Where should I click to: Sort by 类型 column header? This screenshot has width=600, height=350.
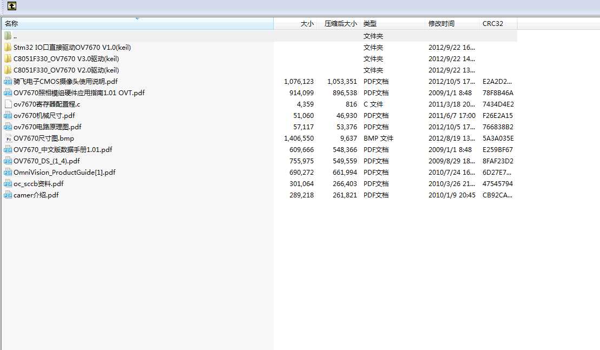[x=393, y=24]
